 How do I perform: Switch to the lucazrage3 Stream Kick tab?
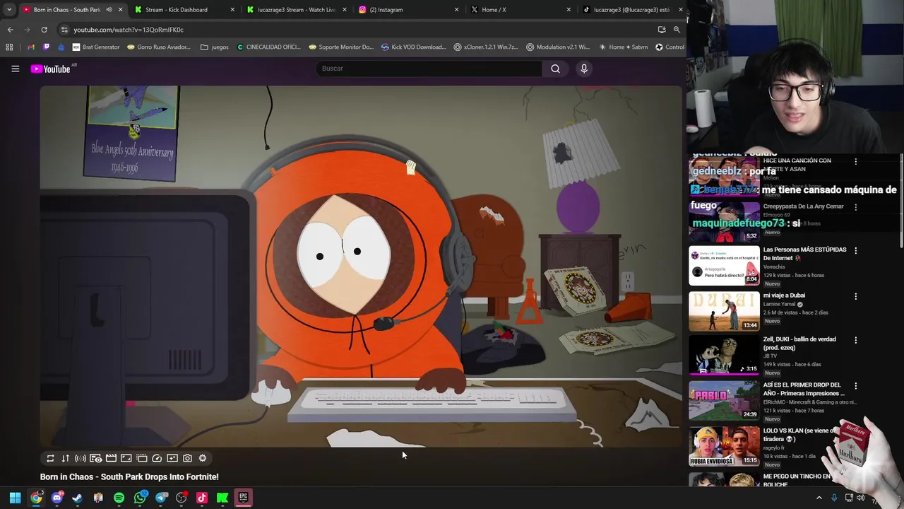coord(297,10)
